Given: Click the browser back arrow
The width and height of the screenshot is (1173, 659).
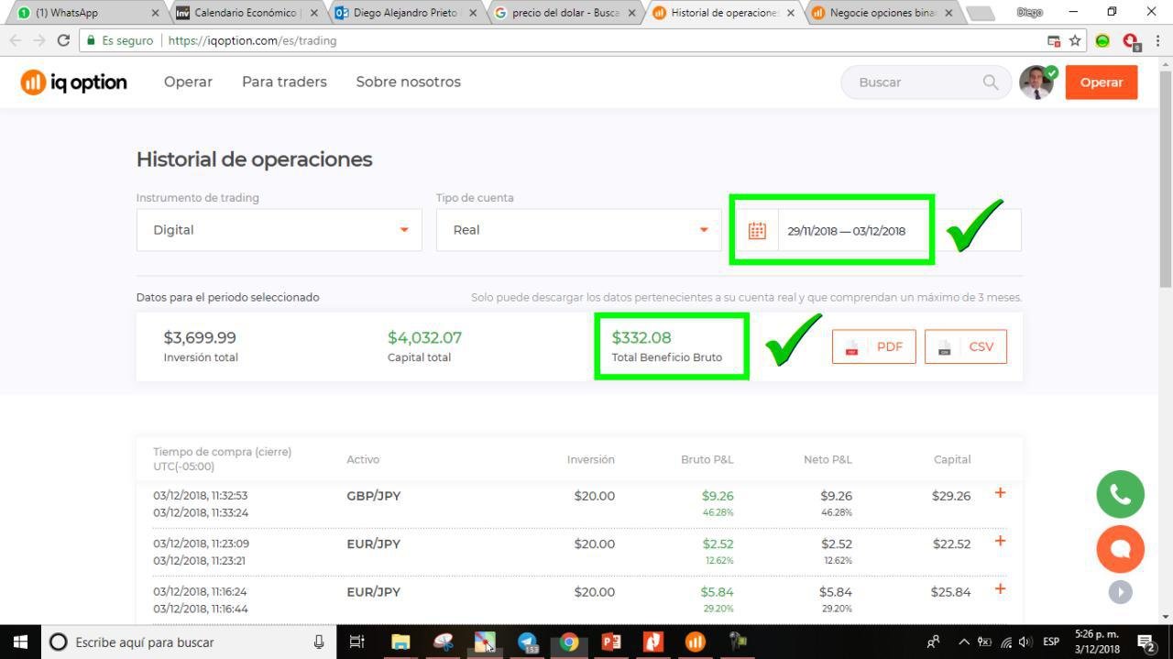Looking at the screenshot, I should point(16,40).
